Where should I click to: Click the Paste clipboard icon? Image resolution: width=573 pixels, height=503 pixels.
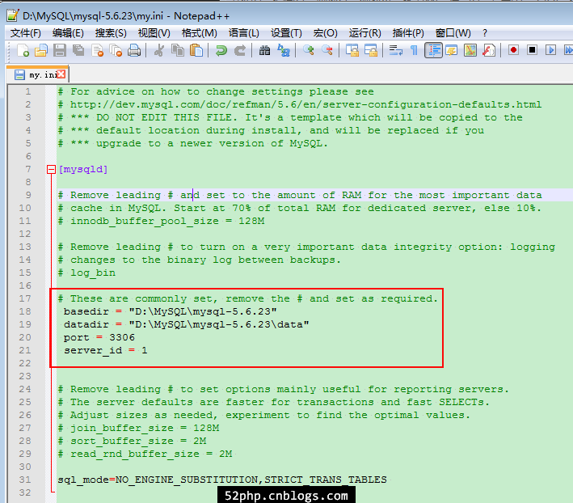pos(196,50)
